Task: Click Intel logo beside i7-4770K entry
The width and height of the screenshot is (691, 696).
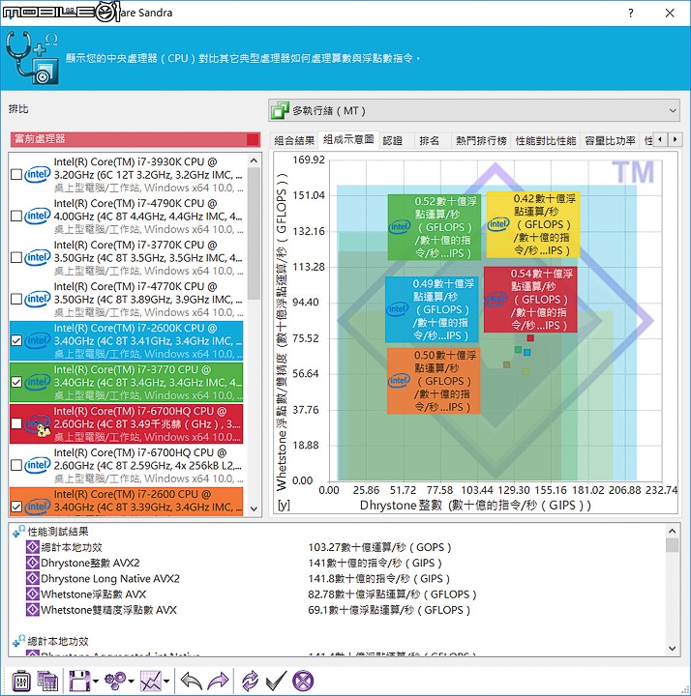Action: [38, 299]
